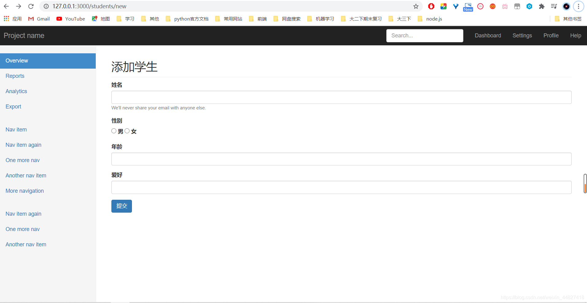Select Export in the sidebar

(13, 107)
